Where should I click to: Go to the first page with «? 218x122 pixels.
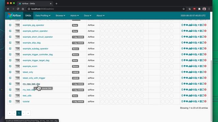[10, 113]
